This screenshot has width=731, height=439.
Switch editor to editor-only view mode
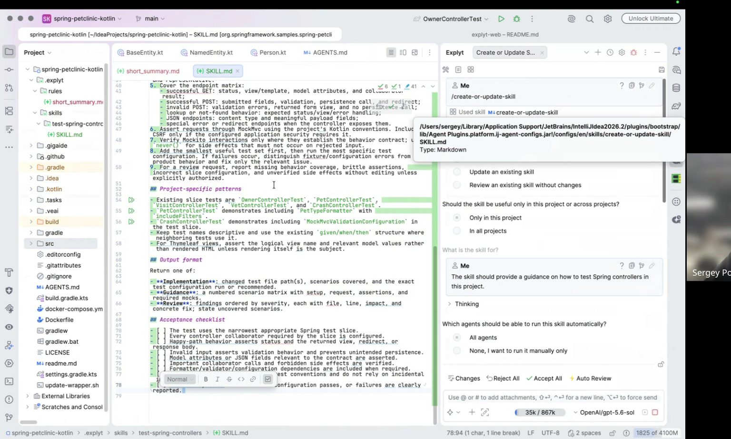[391, 52]
